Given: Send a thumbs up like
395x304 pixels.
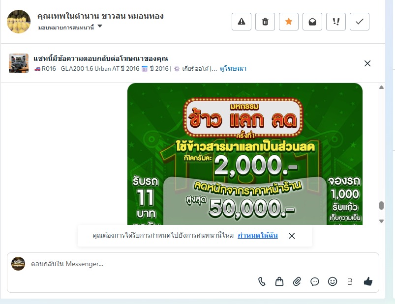Looking at the screenshot, I should [x=368, y=281].
